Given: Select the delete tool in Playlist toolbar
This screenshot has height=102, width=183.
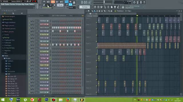Looking at the screenshot, I should (97, 11).
